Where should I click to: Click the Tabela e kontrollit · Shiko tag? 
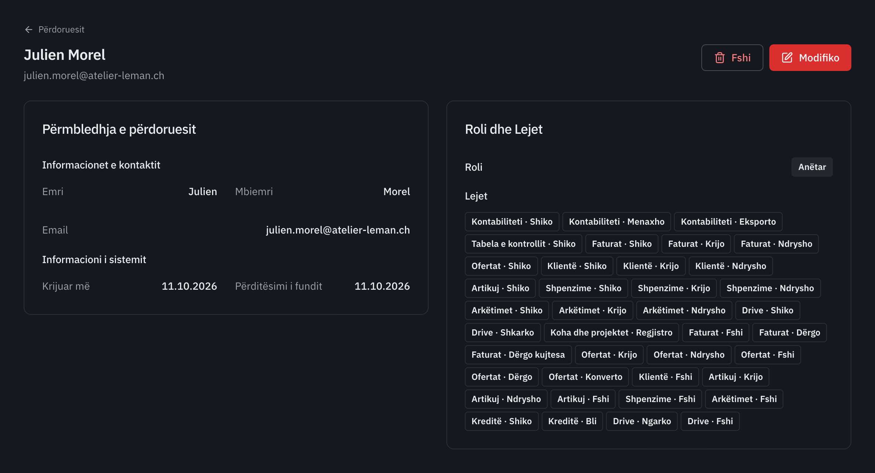pos(523,244)
